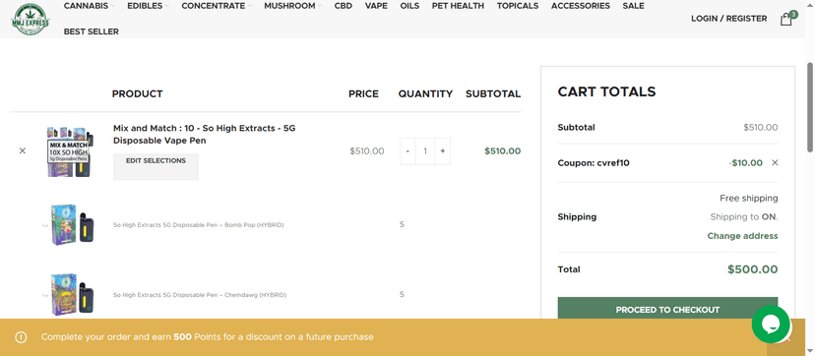The image size is (815, 356).
Task: Go to SALE page
Action: (633, 6)
